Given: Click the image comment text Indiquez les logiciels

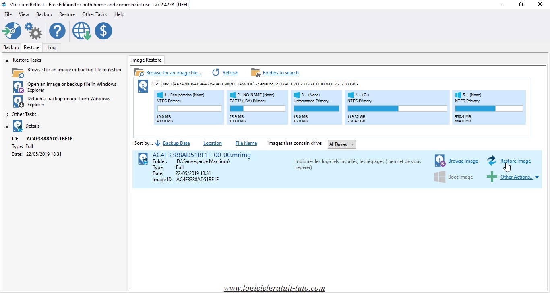Looking at the screenshot, I should point(358,164).
